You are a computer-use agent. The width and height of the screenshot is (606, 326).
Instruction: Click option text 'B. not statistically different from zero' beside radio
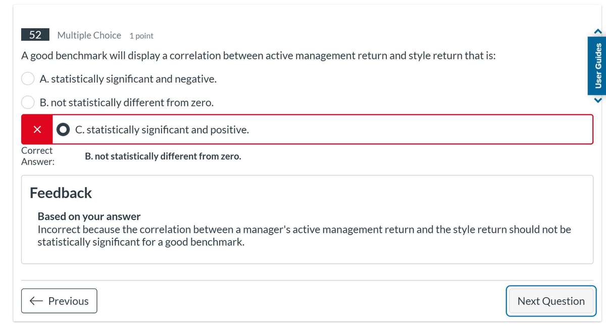point(127,103)
